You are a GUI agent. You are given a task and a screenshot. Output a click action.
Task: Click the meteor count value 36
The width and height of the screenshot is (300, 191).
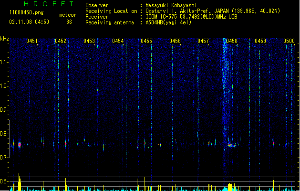[x=69, y=22]
